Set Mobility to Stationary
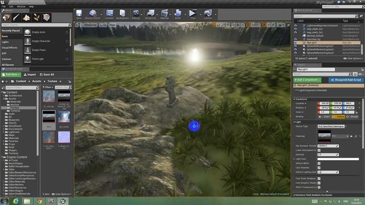 338,117
